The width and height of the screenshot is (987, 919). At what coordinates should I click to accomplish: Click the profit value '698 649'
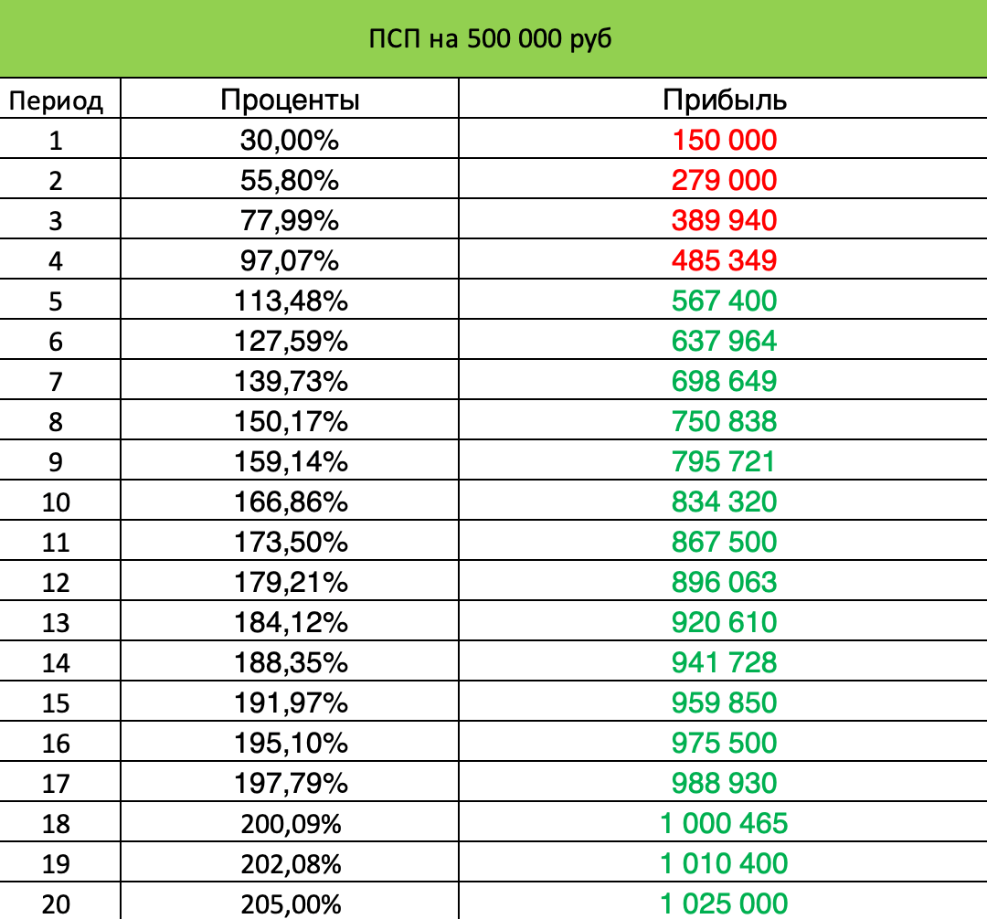(x=724, y=381)
